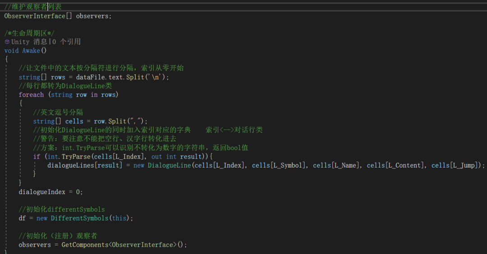Screen dimensions: 487x254
Task: Click the comment "//初始化（注册）观察者"
Action: click(58, 236)
